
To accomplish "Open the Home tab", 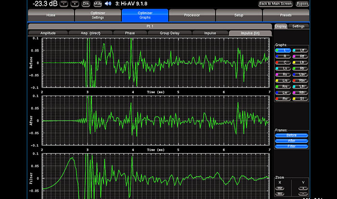I will point(51,15).
